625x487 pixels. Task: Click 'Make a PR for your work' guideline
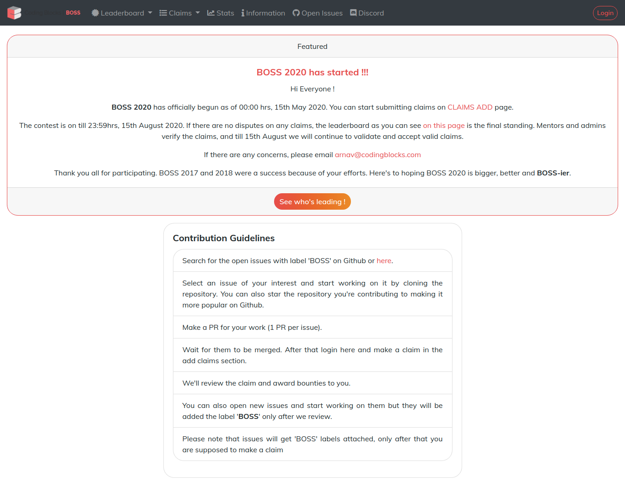[x=312, y=328]
